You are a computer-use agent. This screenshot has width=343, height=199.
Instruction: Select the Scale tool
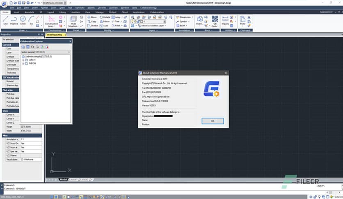coord(104,25)
